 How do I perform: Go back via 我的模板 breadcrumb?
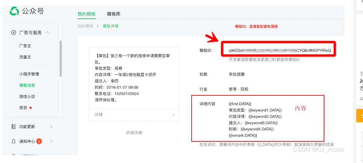[x=85, y=26]
